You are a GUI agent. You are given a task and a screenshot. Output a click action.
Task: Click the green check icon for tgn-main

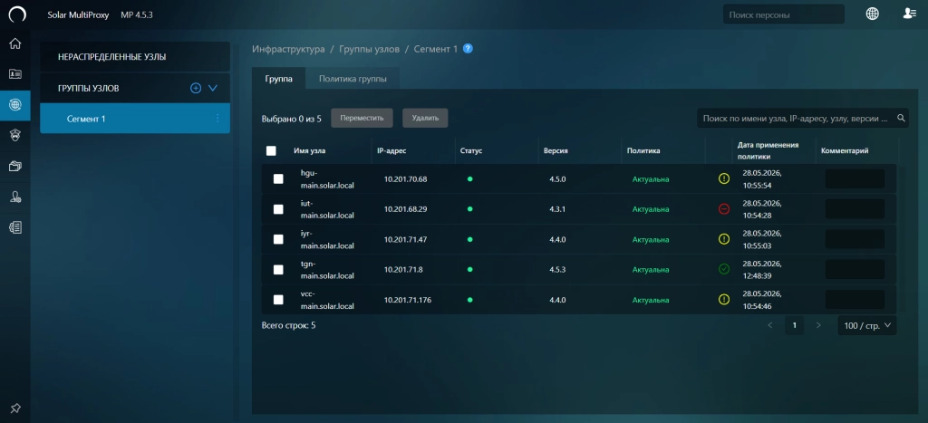point(723,269)
